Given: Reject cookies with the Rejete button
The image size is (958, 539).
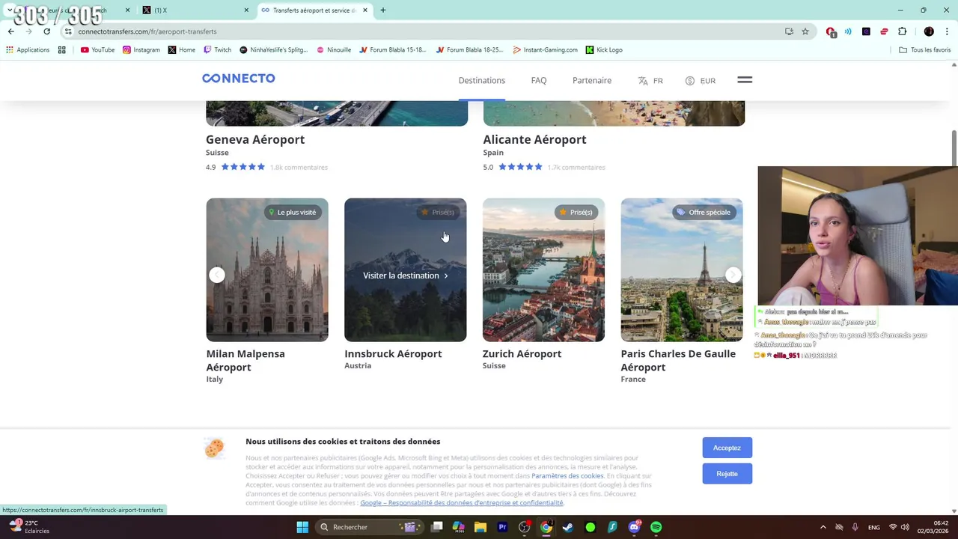Looking at the screenshot, I should pyautogui.click(x=727, y=474).
